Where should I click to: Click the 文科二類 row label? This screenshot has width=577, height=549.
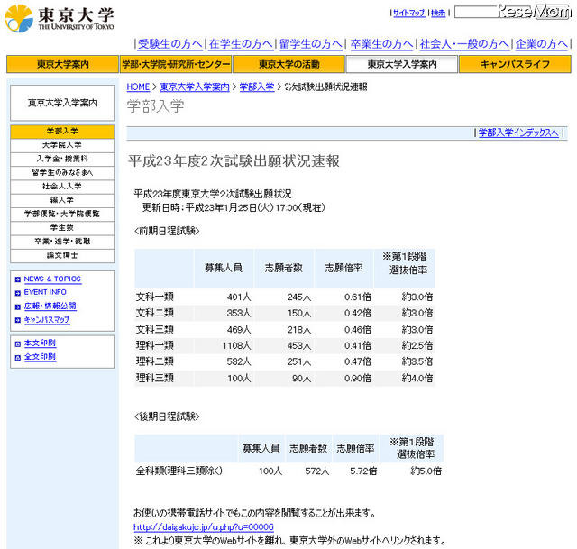point(154,313)
